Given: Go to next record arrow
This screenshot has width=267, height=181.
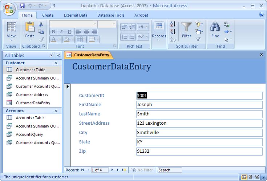Looking at the screenshot, I should pyautogui.click(x=112, y=170).
